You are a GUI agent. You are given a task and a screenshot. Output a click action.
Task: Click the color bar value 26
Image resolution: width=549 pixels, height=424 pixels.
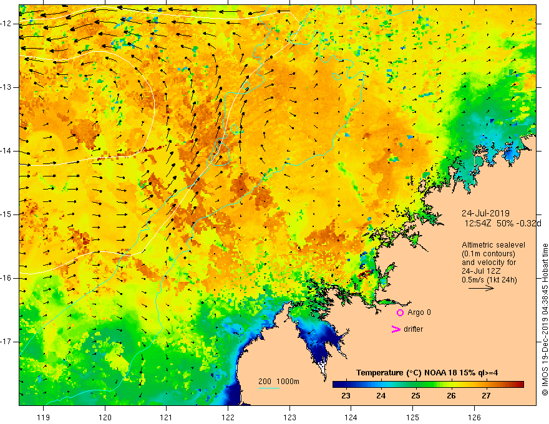click(x=451, y=396)
